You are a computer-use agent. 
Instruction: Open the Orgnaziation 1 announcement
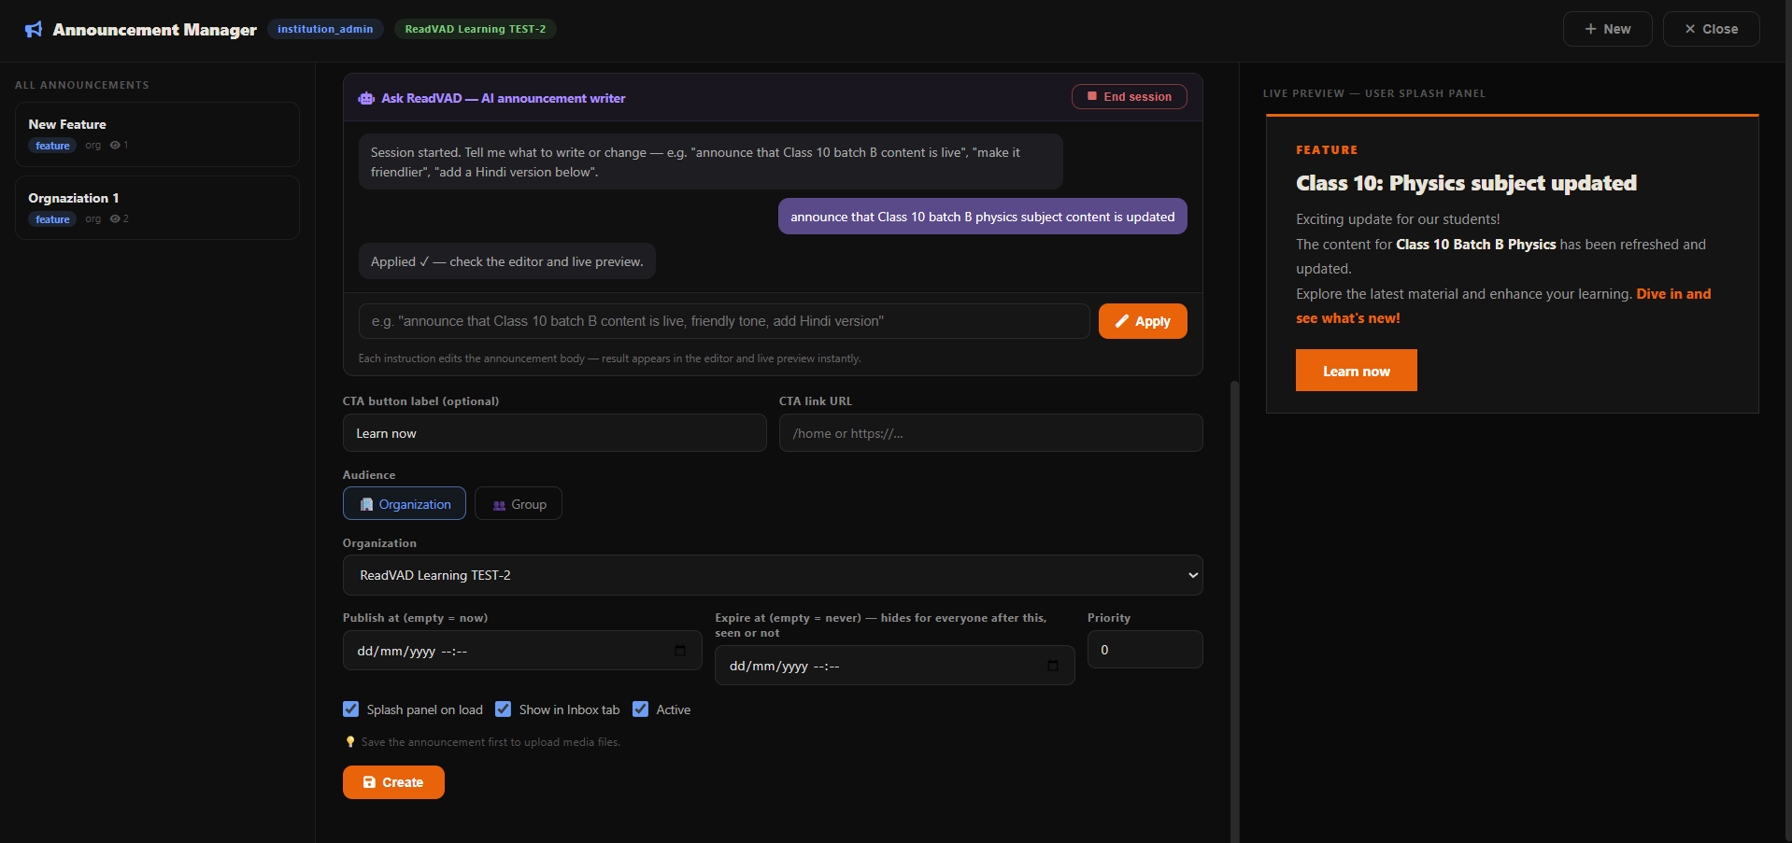click(x=157, y=207)
